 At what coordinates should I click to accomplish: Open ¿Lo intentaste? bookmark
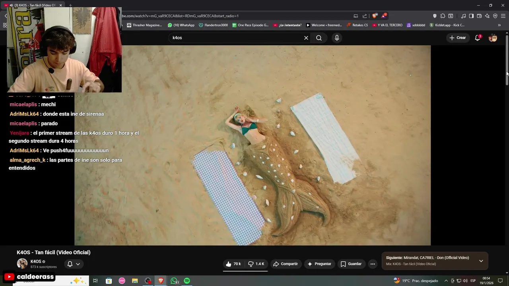[x=287, y=25]
